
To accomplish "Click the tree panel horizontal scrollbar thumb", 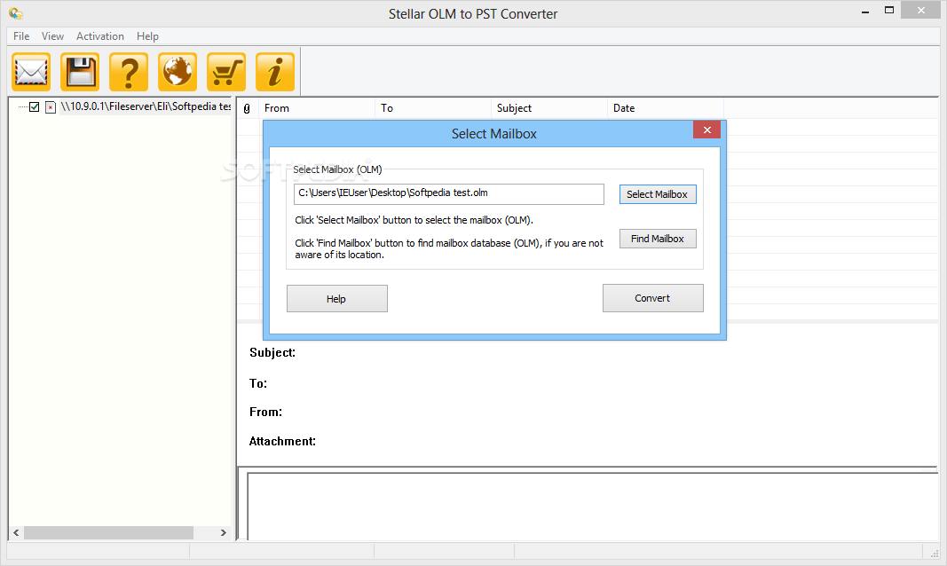I will [108, 533].
